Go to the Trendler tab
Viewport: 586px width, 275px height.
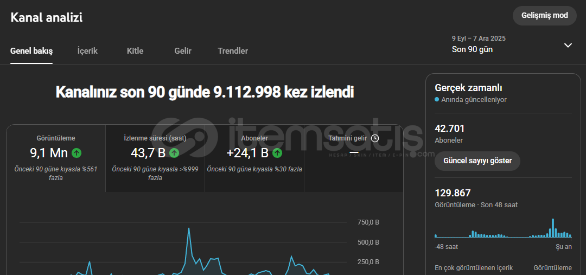233,51
